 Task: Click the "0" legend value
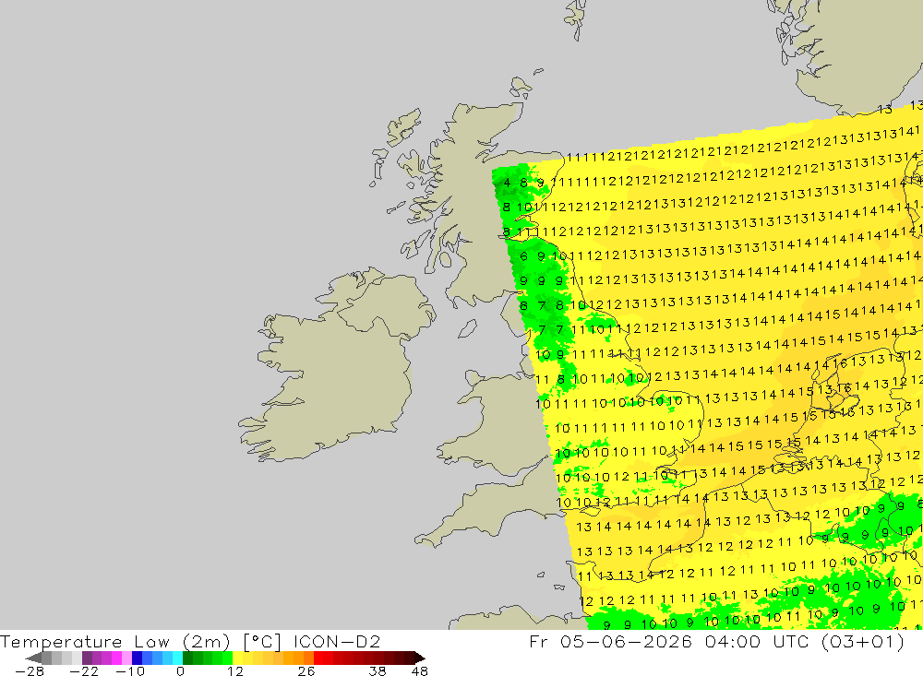click(x=180, y=671)
